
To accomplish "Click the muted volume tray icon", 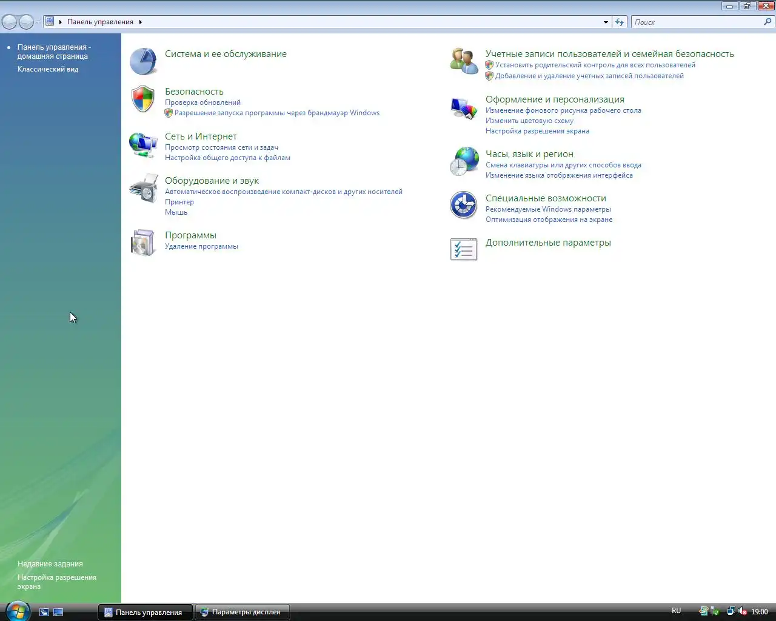I will tap(743, 611).
